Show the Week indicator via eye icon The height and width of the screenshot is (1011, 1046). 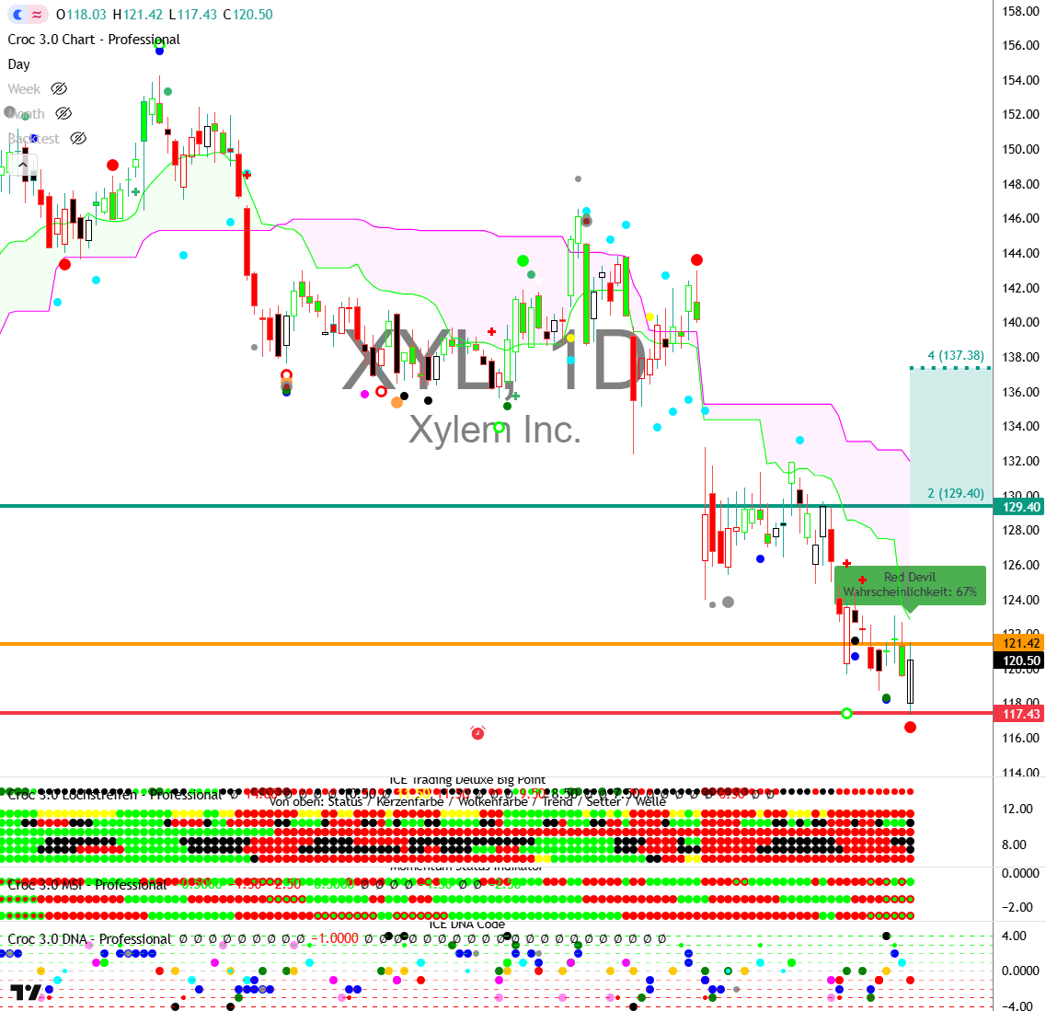click(x=59, y=89)
